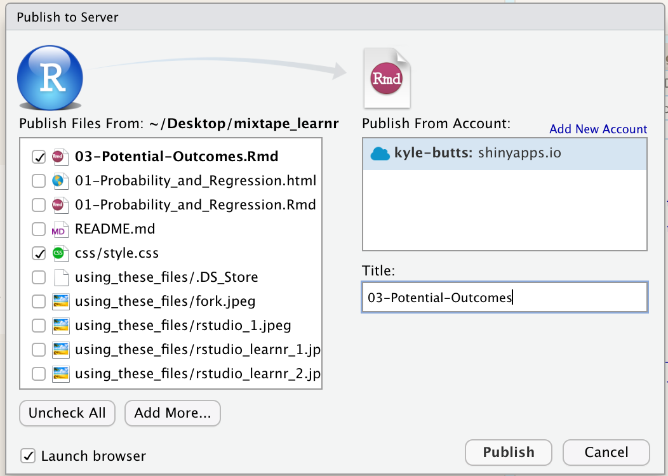Select the using_these_files/.DS_Store file name

pos(166,277)
